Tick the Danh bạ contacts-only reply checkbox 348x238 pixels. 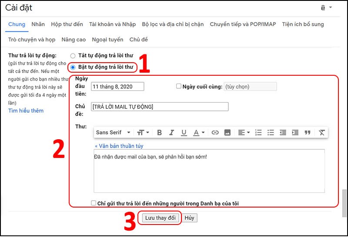(94, 203)
